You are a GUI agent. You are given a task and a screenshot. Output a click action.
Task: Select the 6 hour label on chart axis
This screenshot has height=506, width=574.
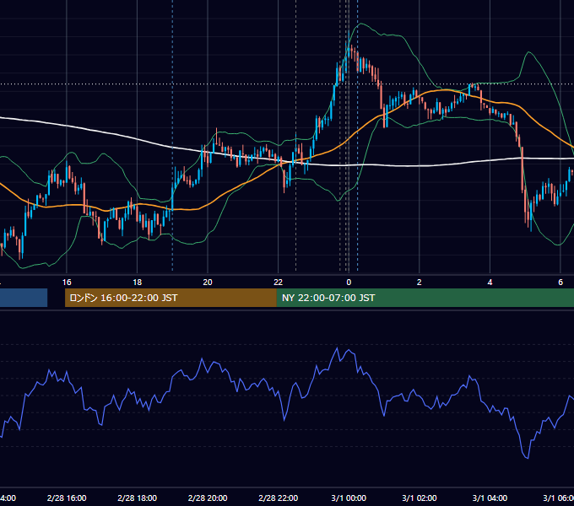560,283
